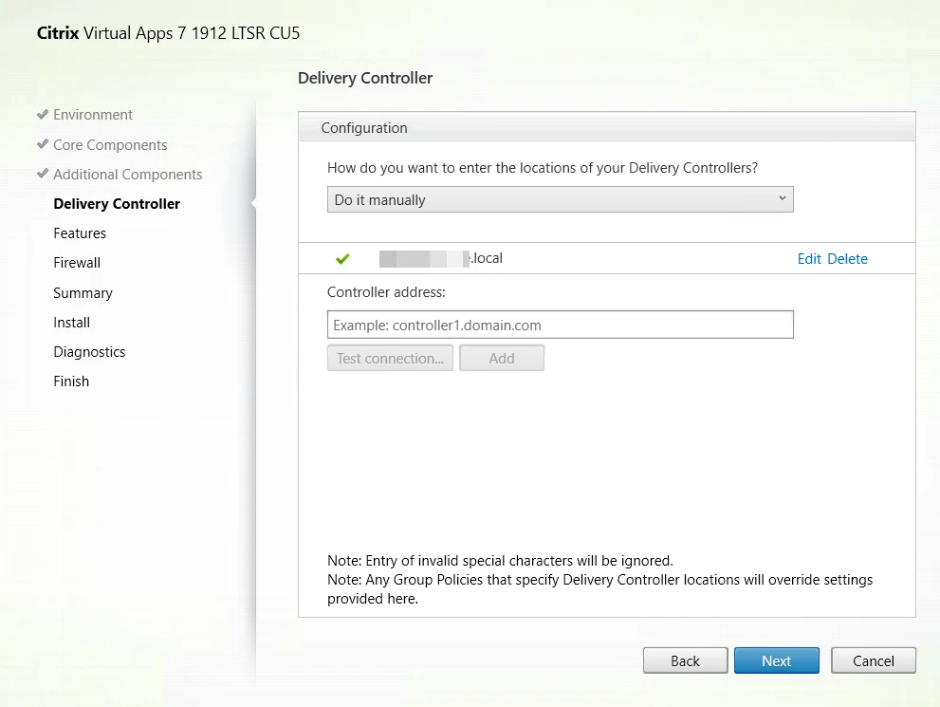The height and width of the screenshot is (707, 940).
Task: Click the checkmark next to Additional Components
Action: point(42,174)
